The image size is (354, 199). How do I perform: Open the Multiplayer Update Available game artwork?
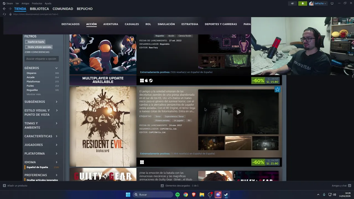[103, 60]
